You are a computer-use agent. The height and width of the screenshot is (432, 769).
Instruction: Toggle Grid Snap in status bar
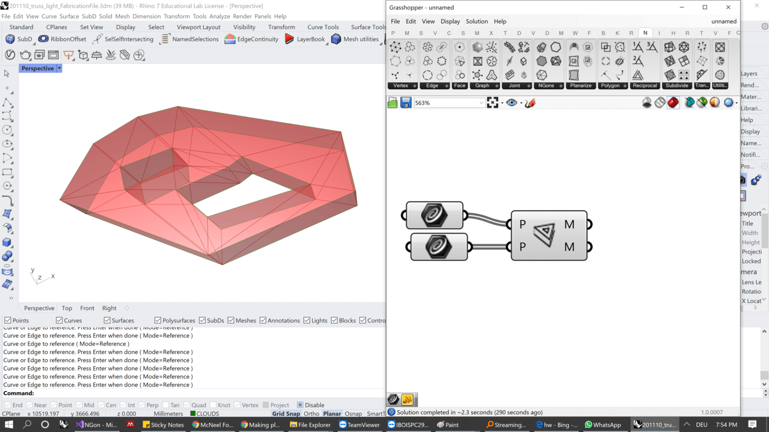coord(286,414)
